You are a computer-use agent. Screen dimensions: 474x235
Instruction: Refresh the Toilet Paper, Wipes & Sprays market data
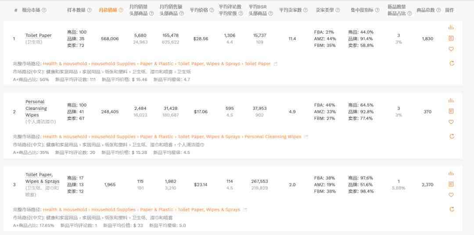452,209
